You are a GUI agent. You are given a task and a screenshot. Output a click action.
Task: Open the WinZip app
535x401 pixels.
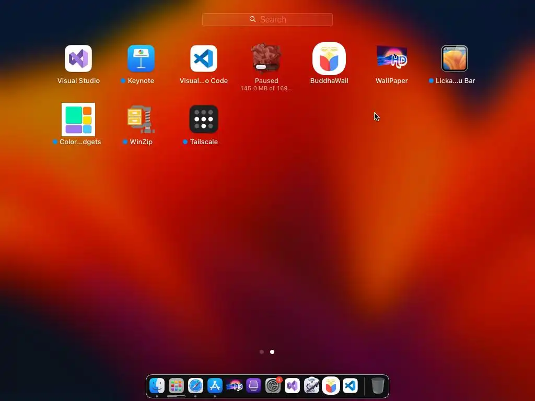141,120
